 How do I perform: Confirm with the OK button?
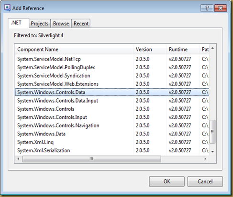point(167,181)
